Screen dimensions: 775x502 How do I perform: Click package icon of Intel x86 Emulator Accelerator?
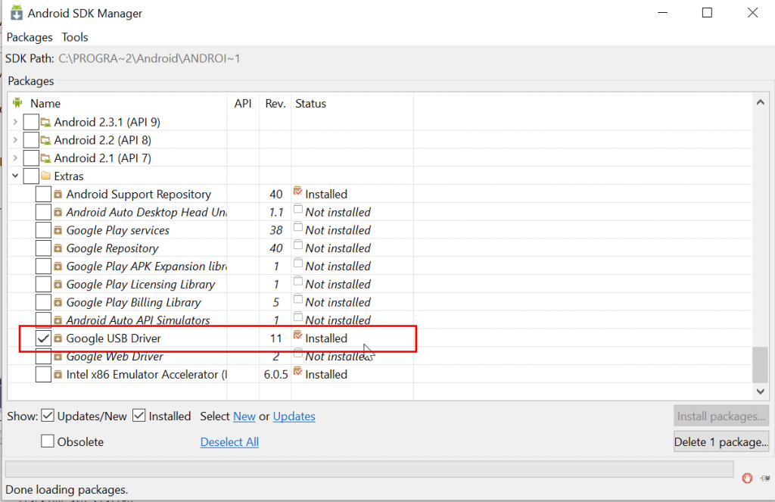[x=58, y=374]
